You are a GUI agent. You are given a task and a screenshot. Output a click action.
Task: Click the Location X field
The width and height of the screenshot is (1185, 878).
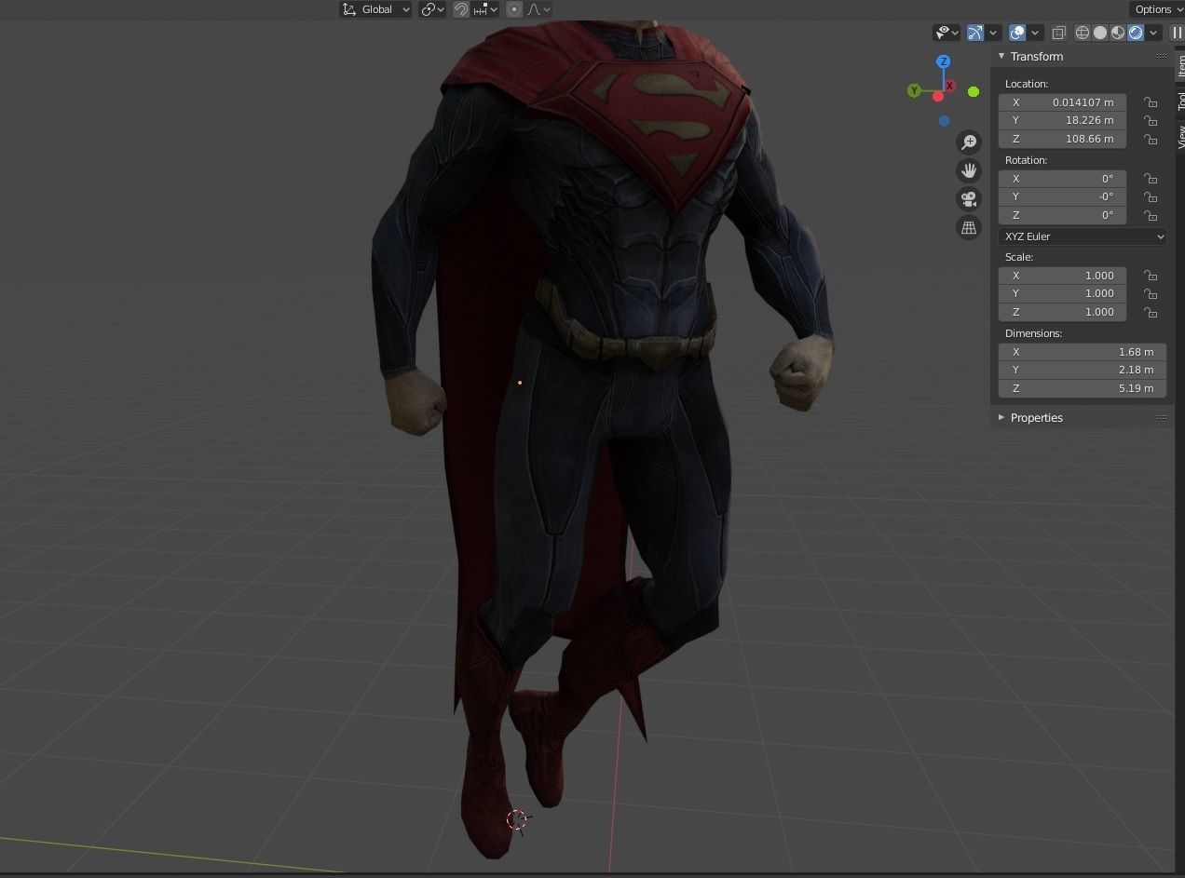(x=1062, y=102)
